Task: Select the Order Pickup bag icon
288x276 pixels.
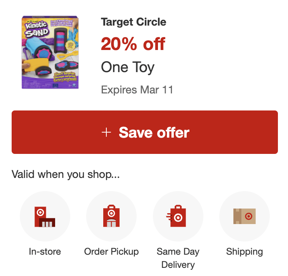Action: click(x=111, y=216)
